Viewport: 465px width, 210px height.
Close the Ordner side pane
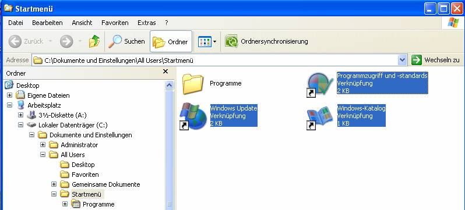165,72
